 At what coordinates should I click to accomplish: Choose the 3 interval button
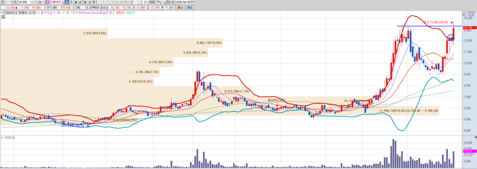(x=103, y=2)
